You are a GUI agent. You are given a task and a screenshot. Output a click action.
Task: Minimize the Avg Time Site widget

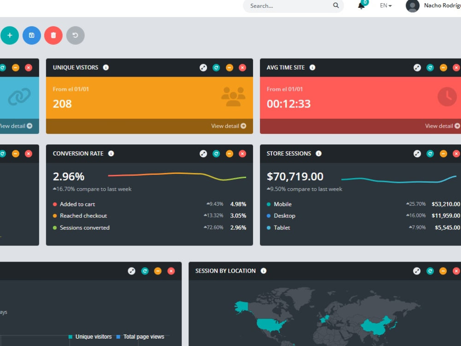(443, 68)
